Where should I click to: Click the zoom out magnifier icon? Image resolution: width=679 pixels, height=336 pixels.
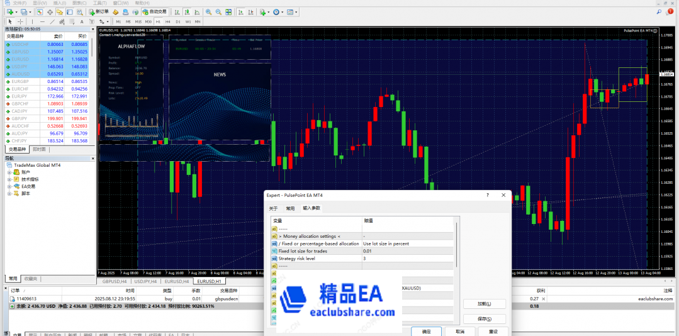218,12
